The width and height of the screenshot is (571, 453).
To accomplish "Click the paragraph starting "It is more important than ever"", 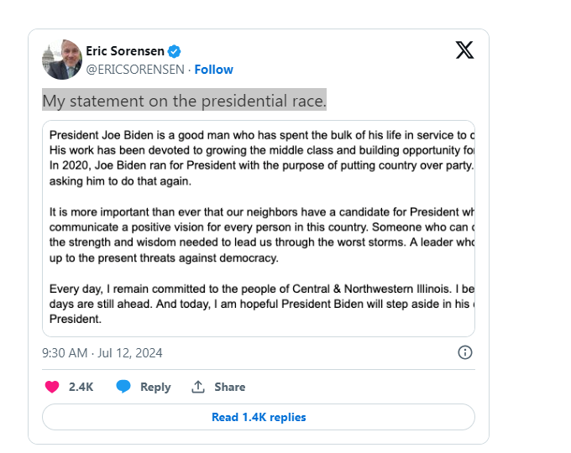I will click(260, 228).
